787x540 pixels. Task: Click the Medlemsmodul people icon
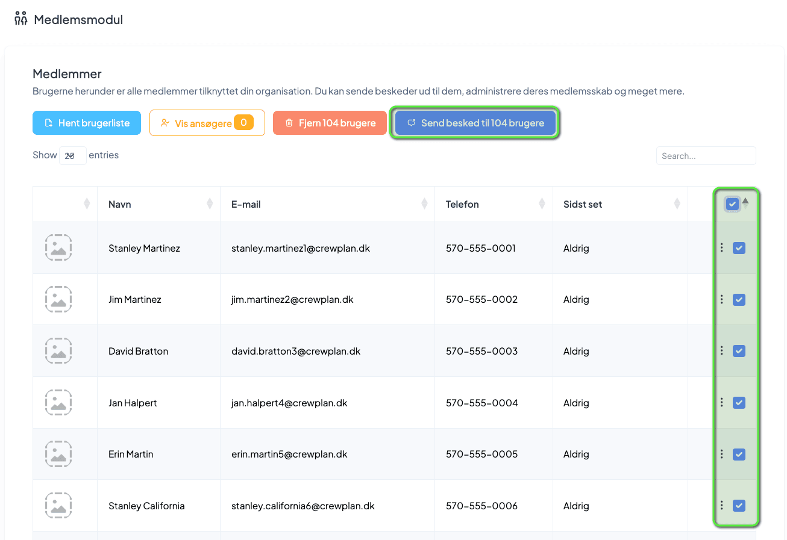(21, 19)
